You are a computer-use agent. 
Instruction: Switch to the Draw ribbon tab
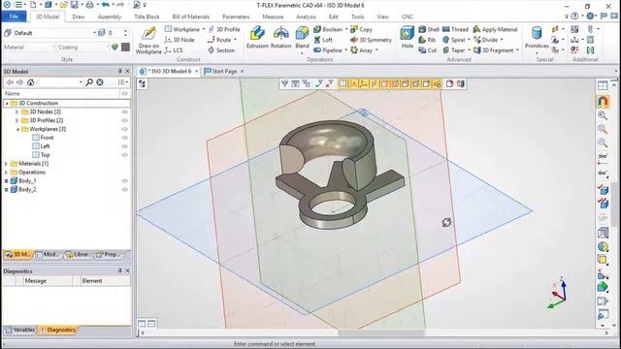coord(78,16)
